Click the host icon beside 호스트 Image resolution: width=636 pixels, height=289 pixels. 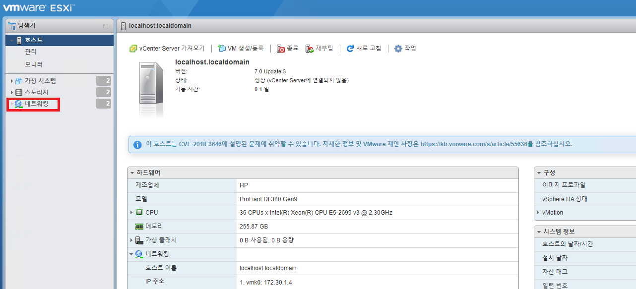(x=19, y=40)
